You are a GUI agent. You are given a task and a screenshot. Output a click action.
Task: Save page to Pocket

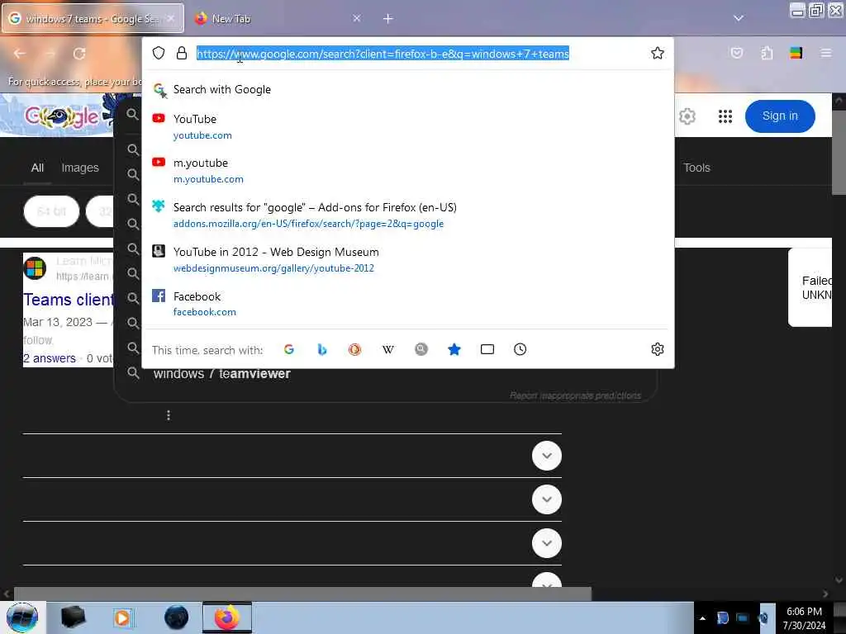737,53
